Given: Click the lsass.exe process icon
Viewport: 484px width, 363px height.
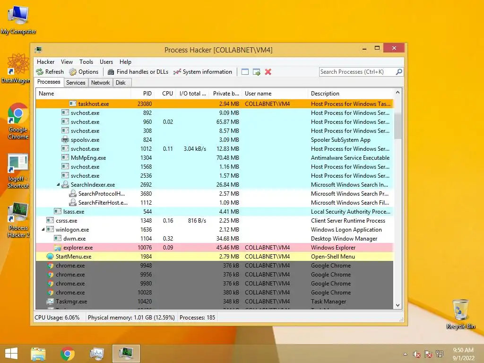Looking at the screenshot, I should click(58, 211).
